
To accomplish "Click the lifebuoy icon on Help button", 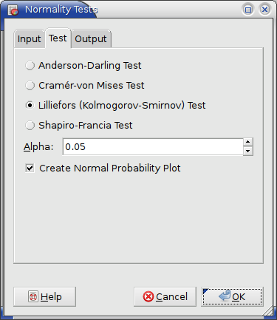I will point(33,297).
